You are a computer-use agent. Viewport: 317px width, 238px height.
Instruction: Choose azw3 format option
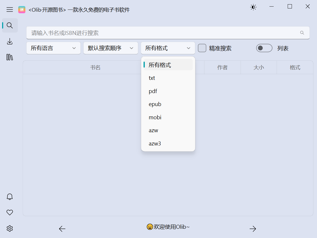[168, 144]
